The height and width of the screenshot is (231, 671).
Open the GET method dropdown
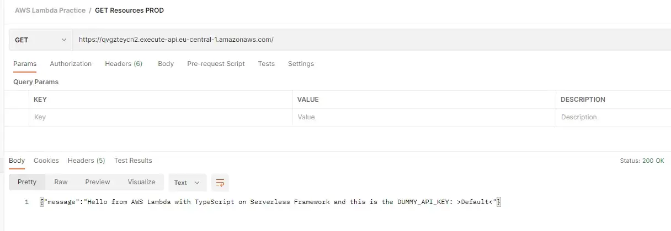point(41,40)
